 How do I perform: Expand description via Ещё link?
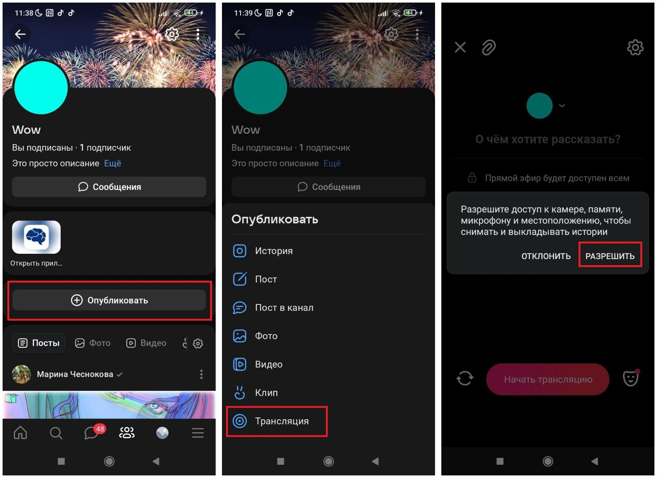coord(112,163)
